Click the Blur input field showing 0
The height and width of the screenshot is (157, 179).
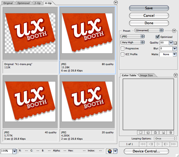(166, 49)
